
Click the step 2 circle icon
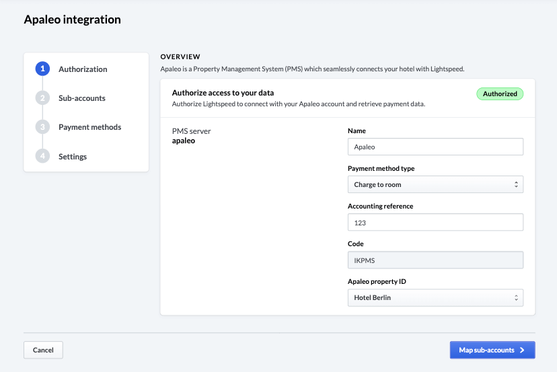[x=42, y=98]
